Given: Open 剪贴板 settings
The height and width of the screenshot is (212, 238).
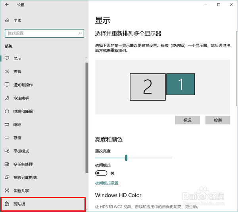Looking at the screenshot, I should coord(43,204).
